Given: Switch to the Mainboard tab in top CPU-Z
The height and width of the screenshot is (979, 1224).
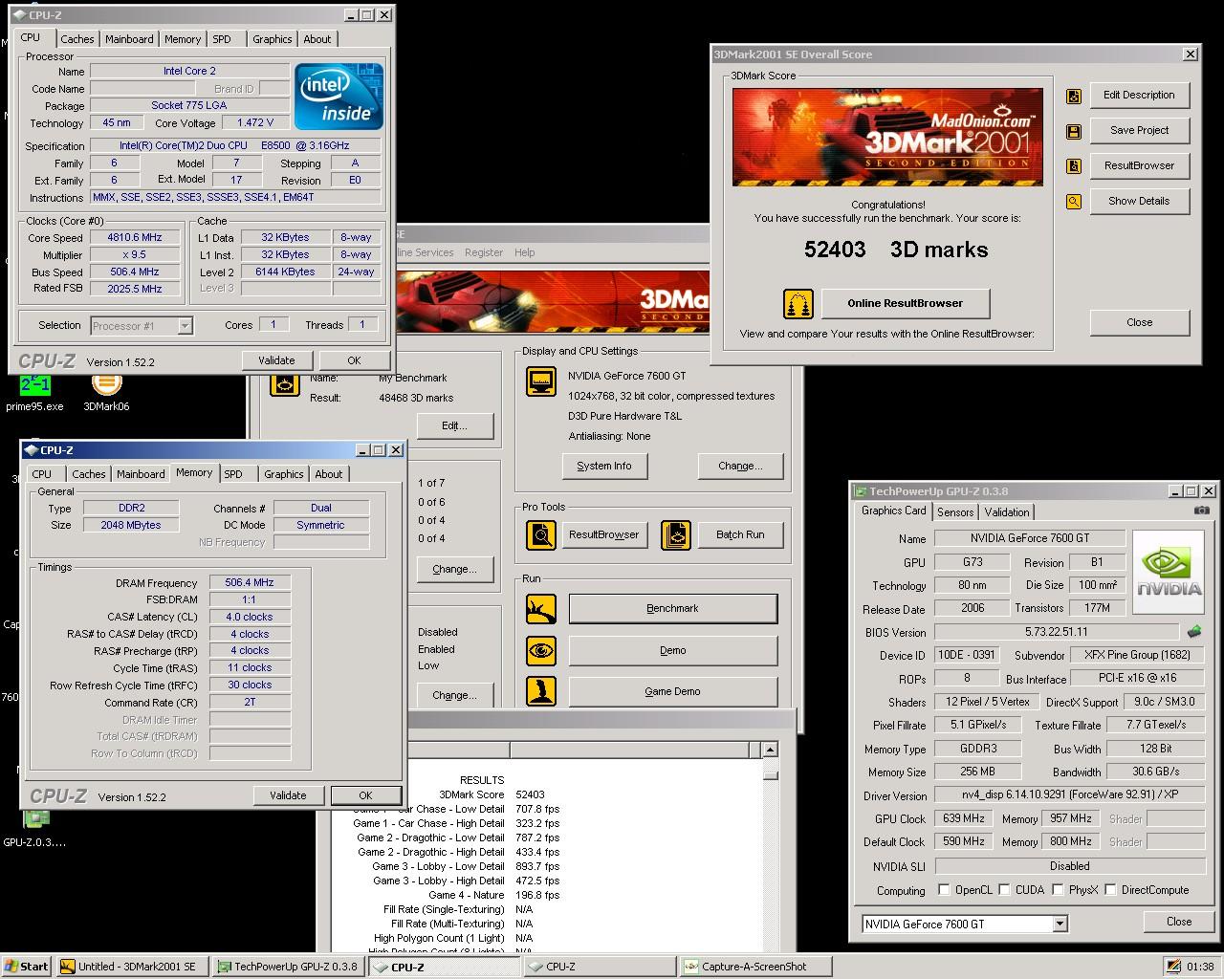Looking at the screenshot, I should tap(129, 39).
